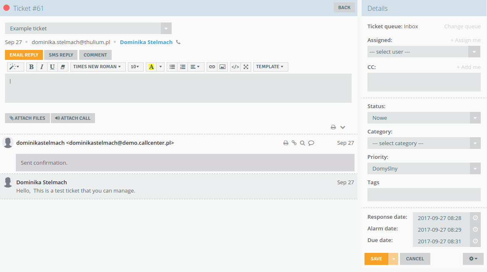Open paragraph alignment menu
The width and height of the screenshot is (487, 272).
(196, 67)
